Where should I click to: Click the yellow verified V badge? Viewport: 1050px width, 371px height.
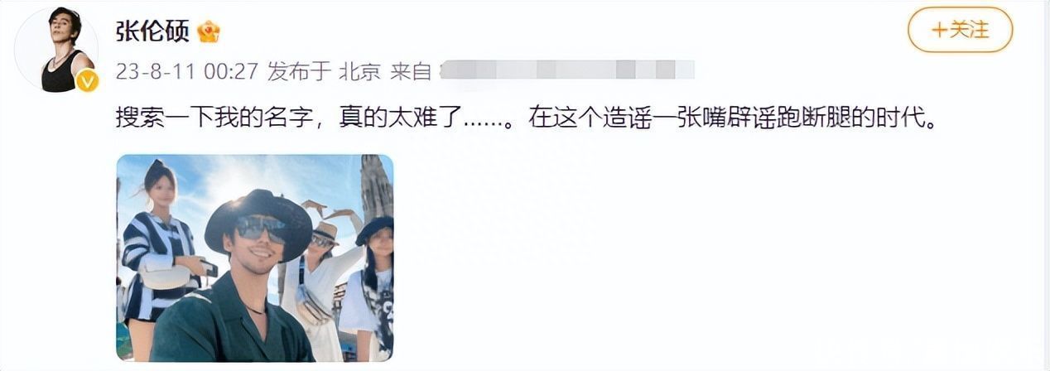[x=87, y=81]
